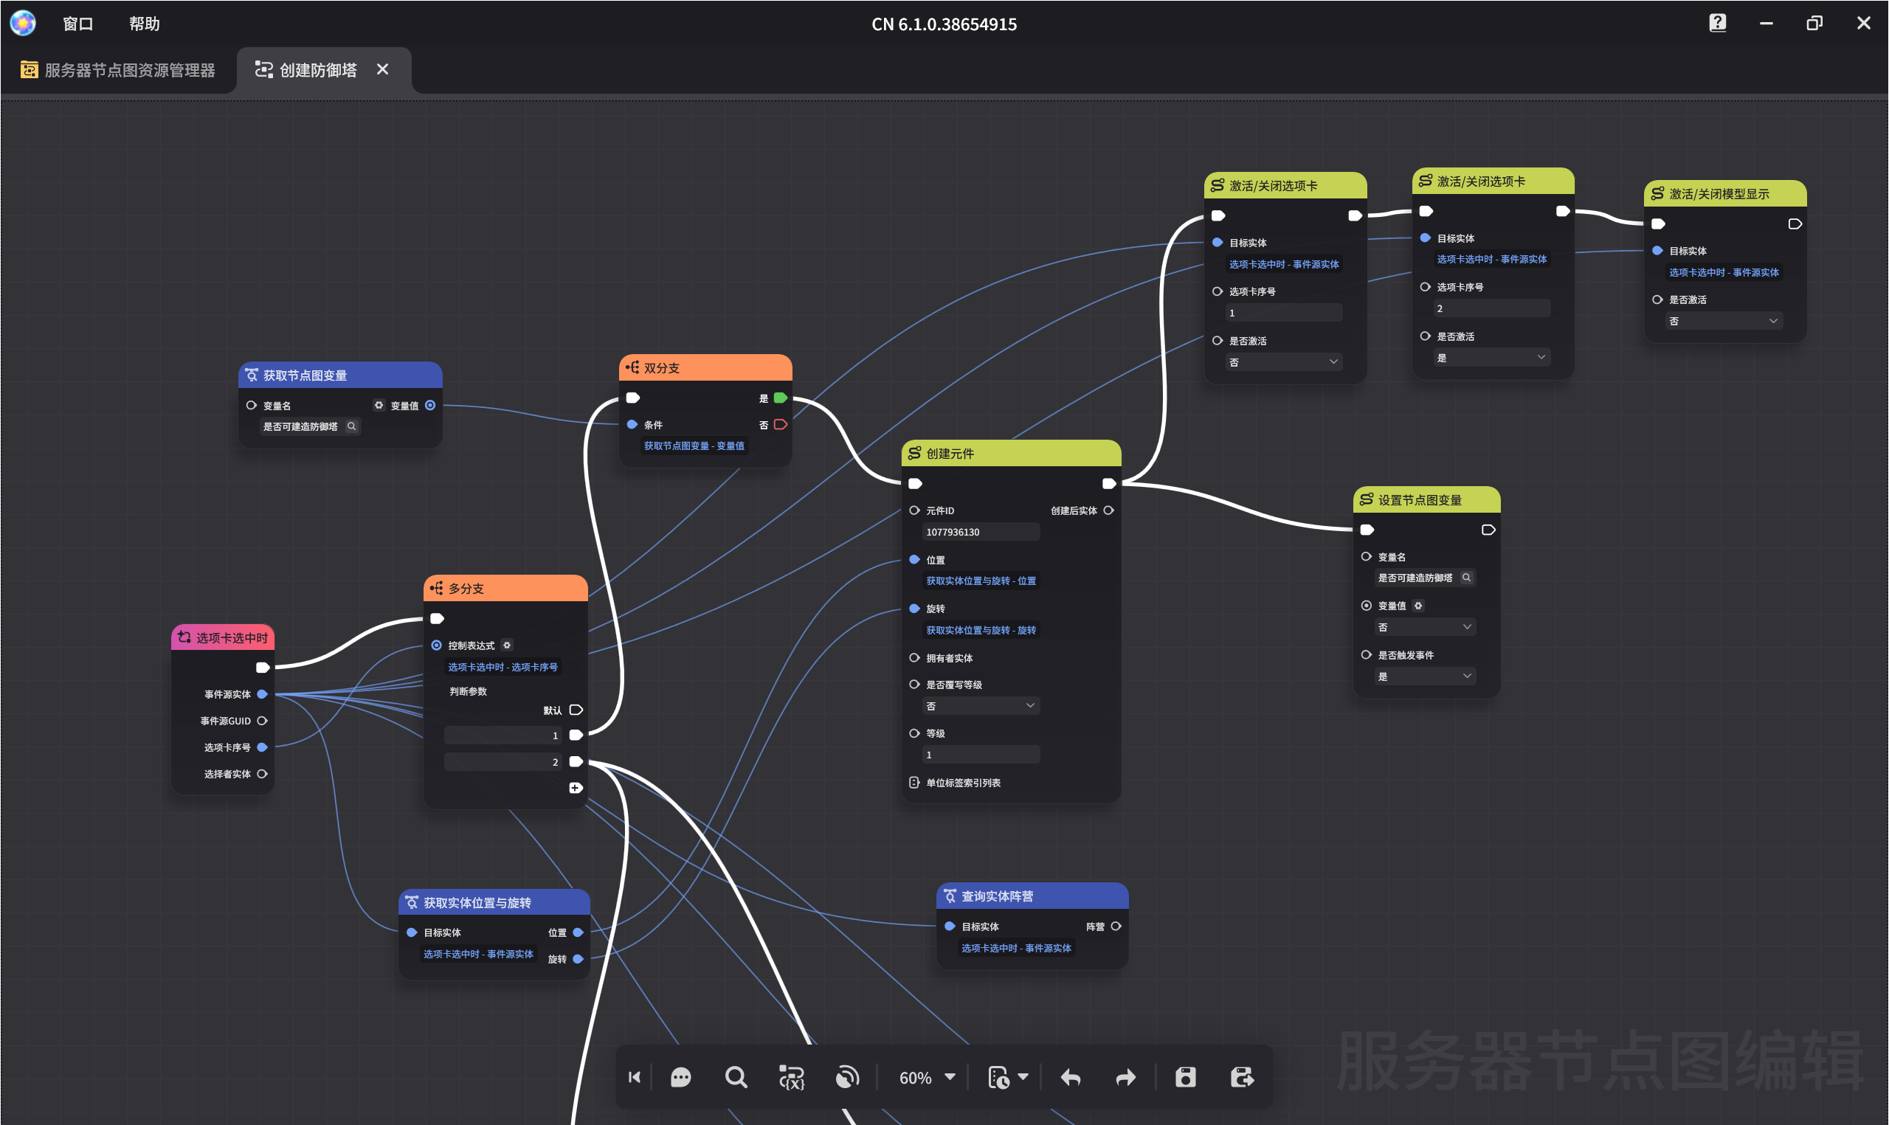Click the 元件ID field 1077936130

tap(980, 532)
